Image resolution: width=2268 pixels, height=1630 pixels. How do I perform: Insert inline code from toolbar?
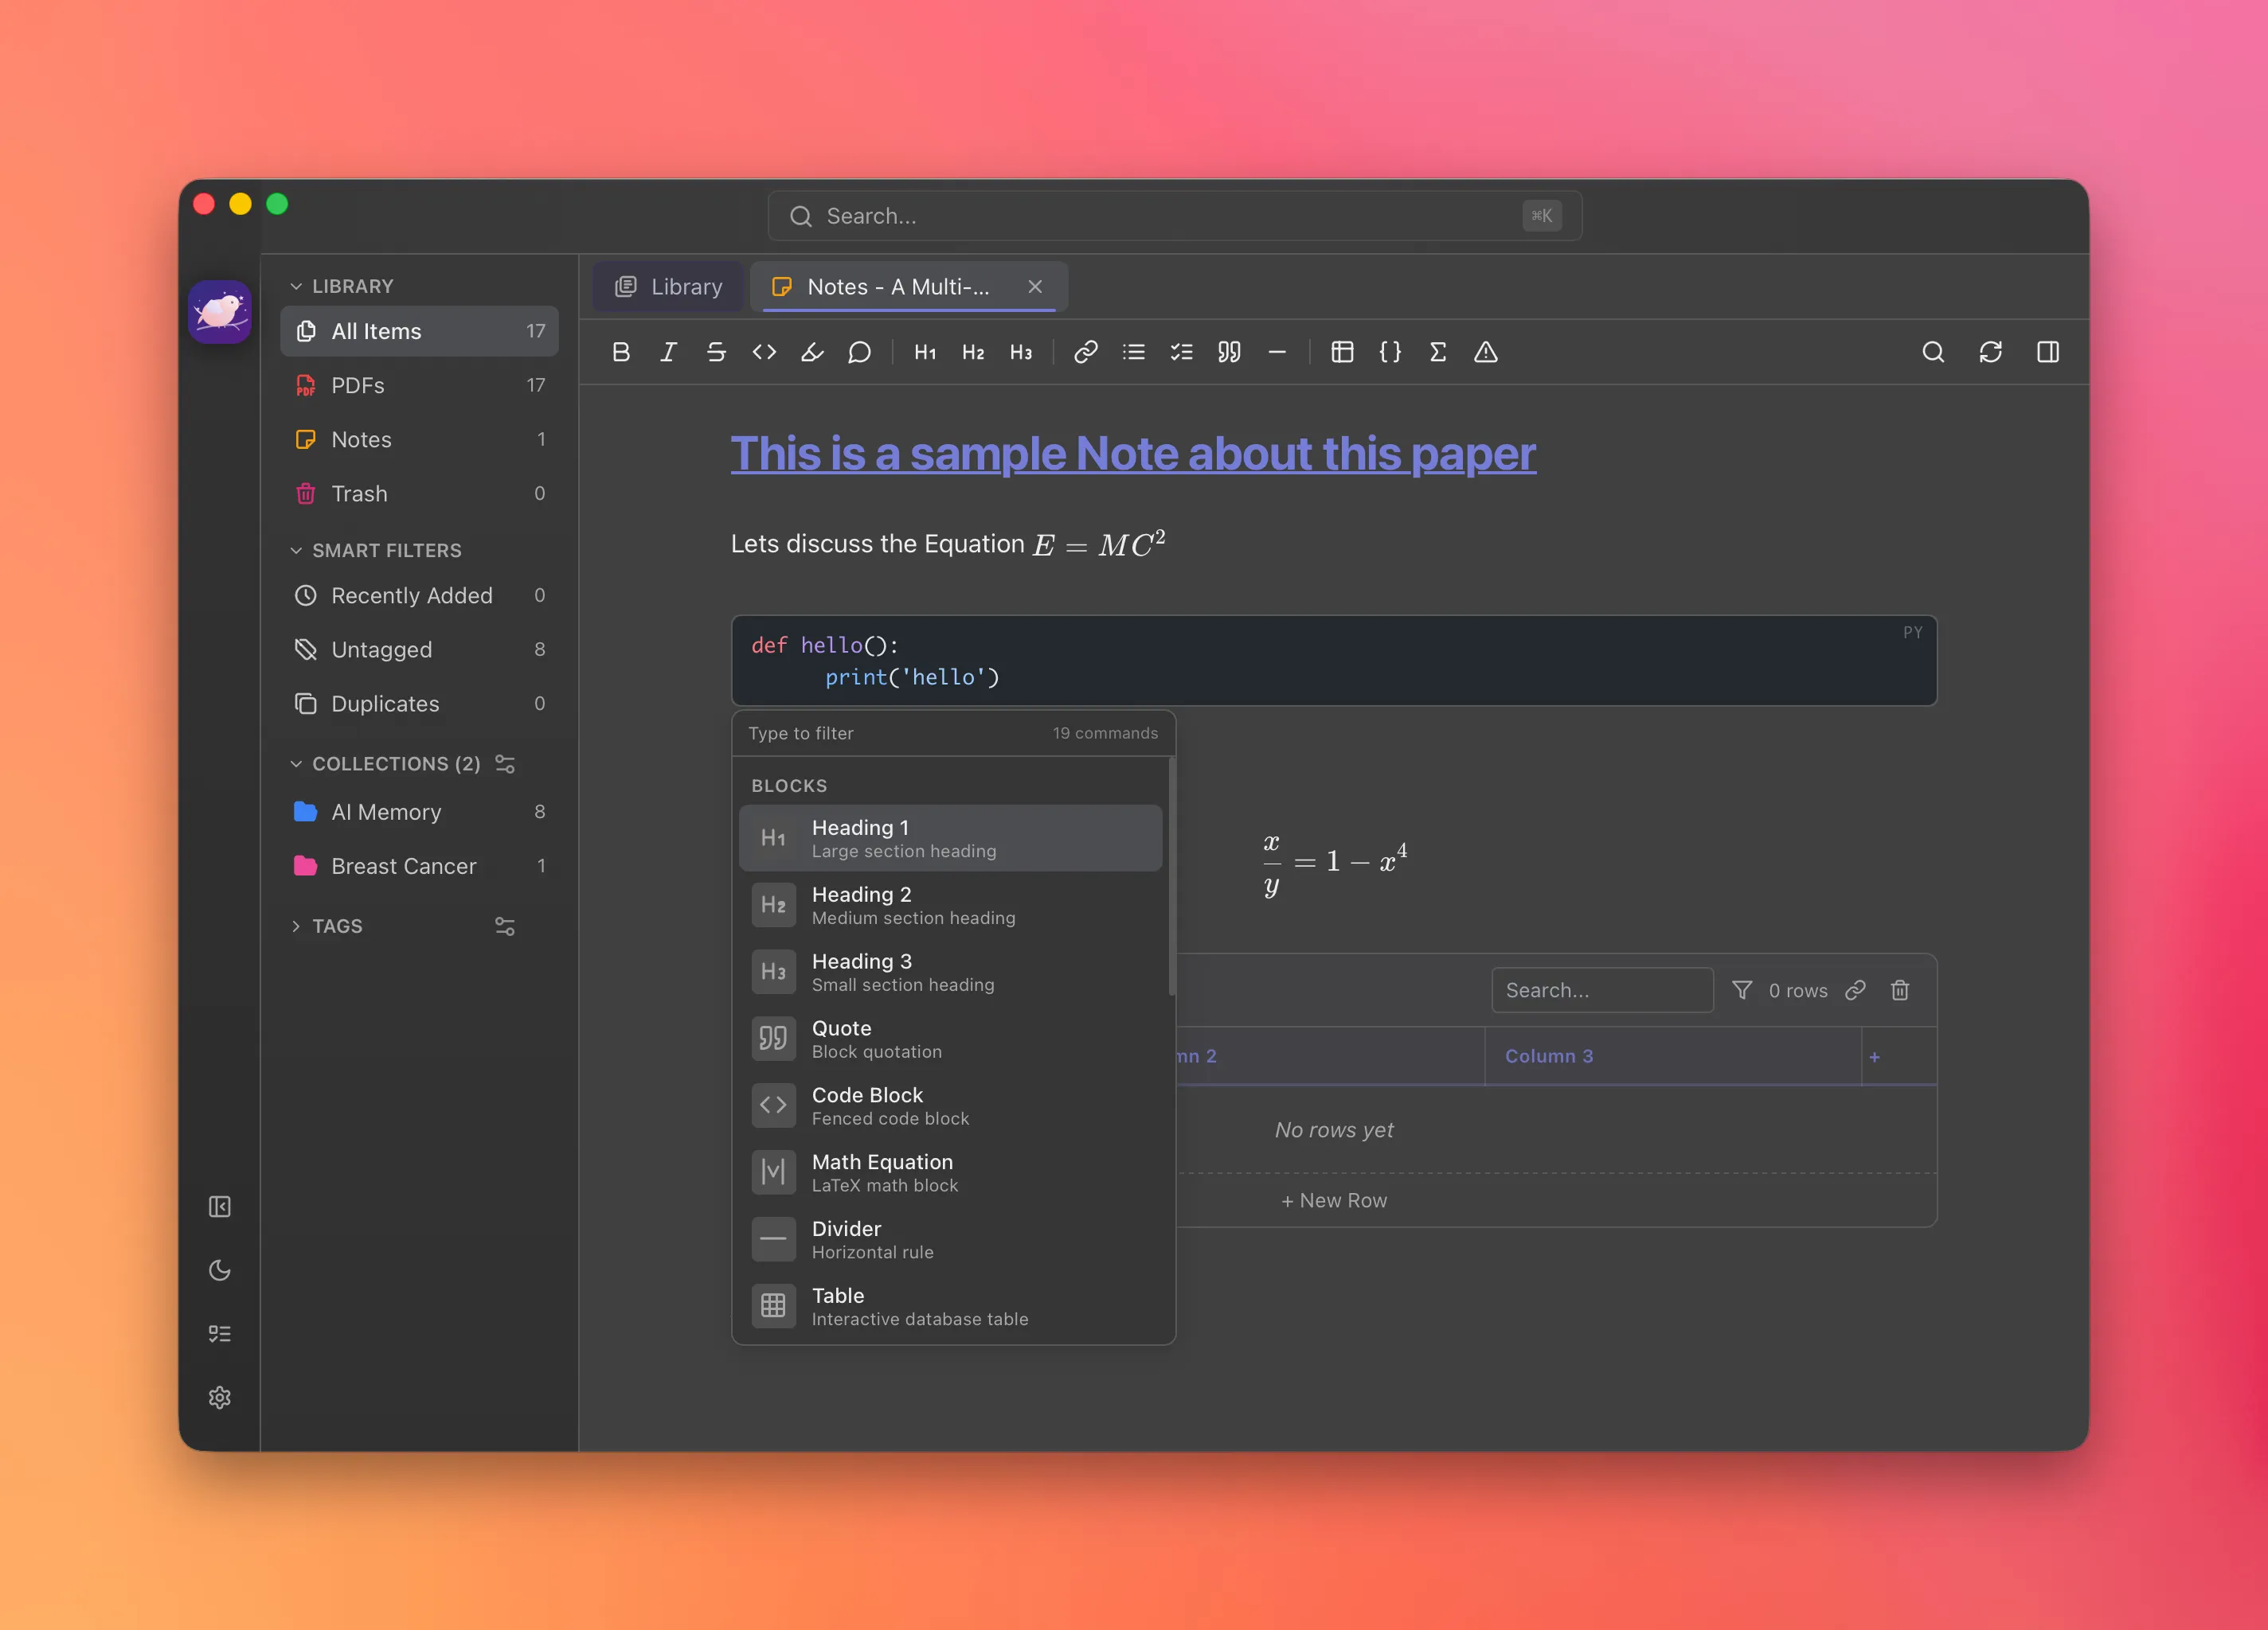tap(764, 352)
